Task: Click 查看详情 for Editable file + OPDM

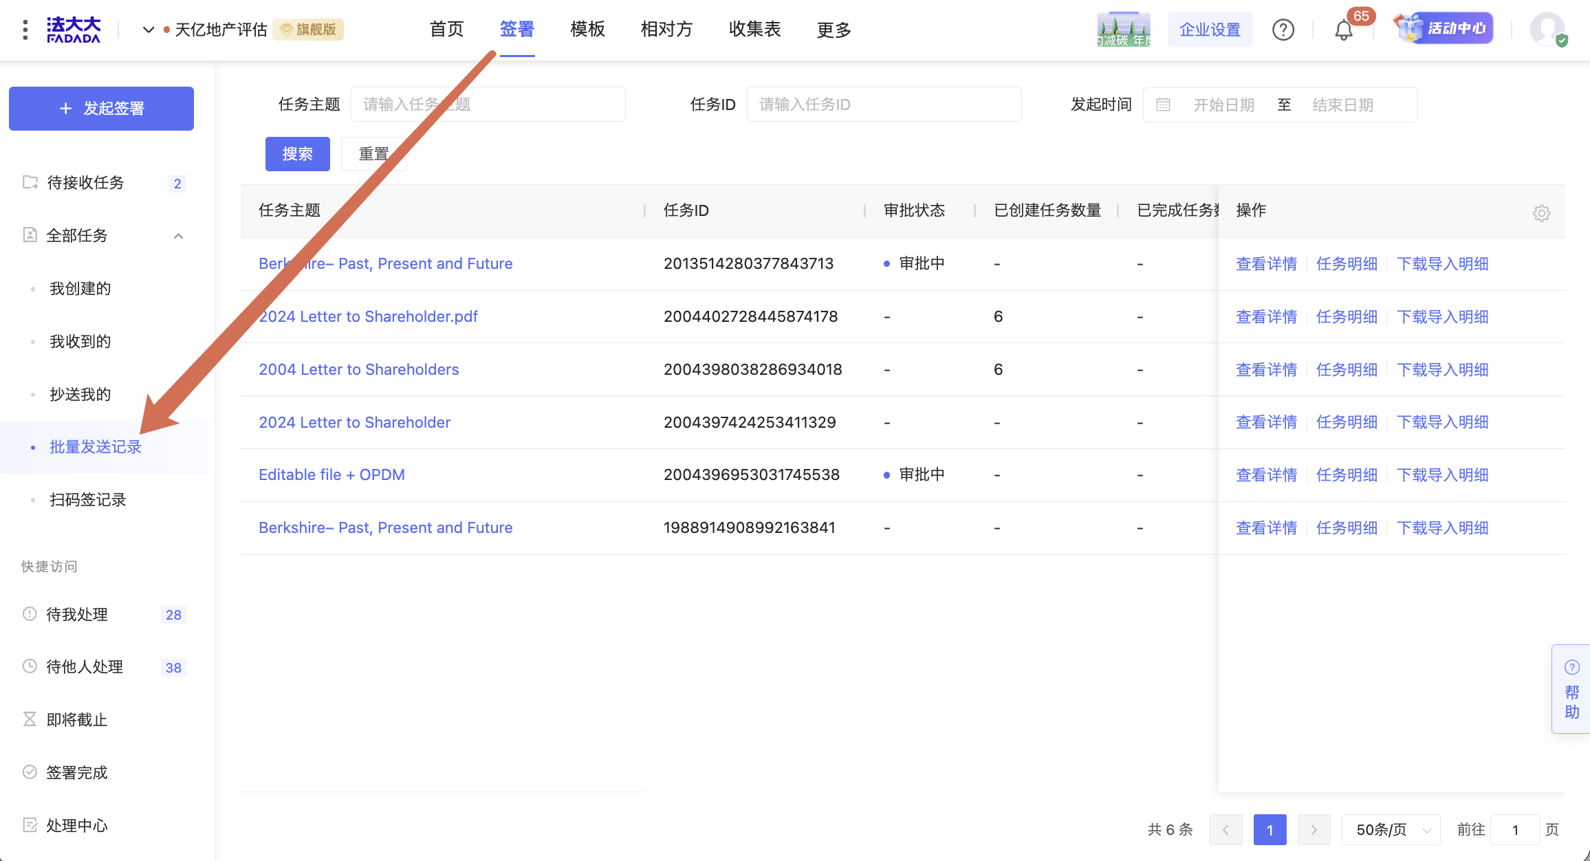Action: (1266, 475)
